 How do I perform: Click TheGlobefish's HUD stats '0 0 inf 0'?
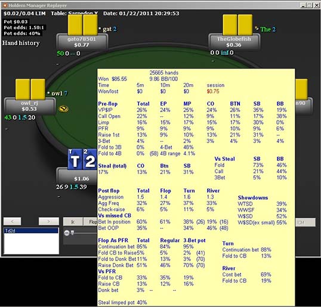[x=222, y=53]
